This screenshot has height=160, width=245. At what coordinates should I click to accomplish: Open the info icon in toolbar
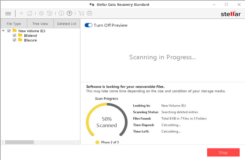[61, 13]
